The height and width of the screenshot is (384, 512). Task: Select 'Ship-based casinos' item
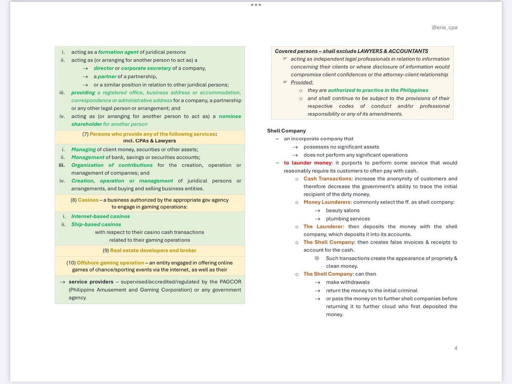point(96,224)
